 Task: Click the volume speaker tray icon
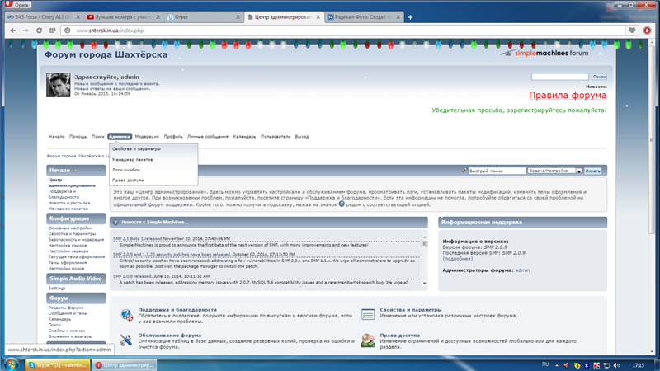pos(616,365)
